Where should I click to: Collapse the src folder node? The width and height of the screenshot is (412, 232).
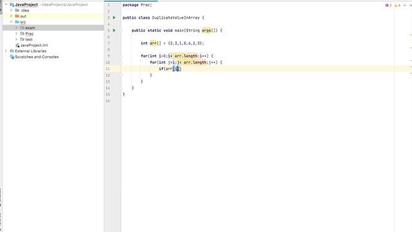pyautogui.click(x=11, y=22)
